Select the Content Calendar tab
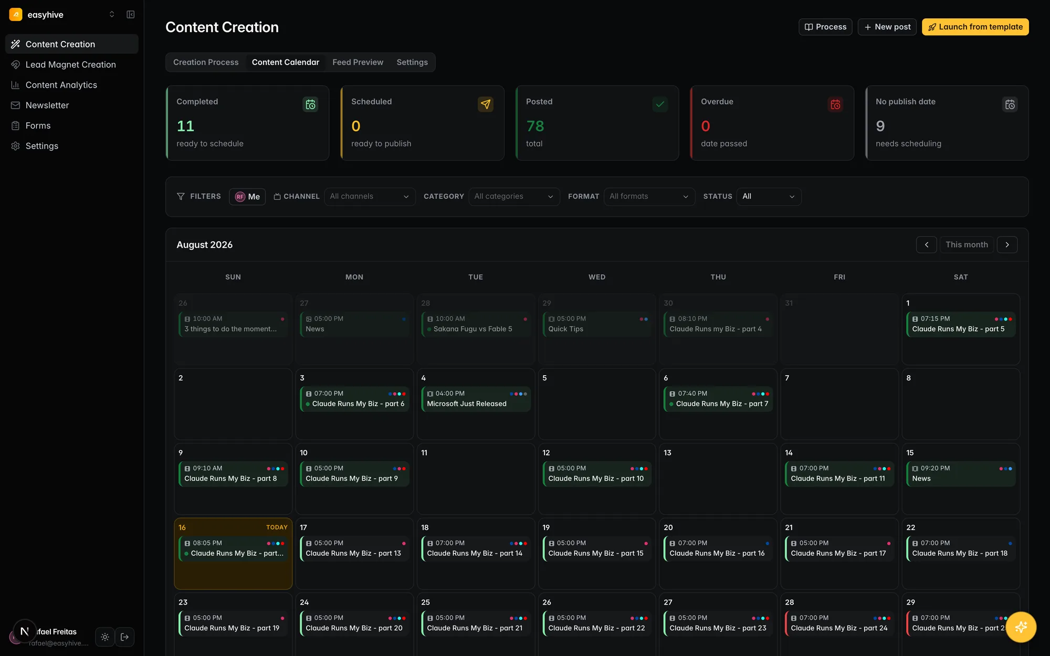Viewport: 1050px width, 656px height. (x=286, y=62)
